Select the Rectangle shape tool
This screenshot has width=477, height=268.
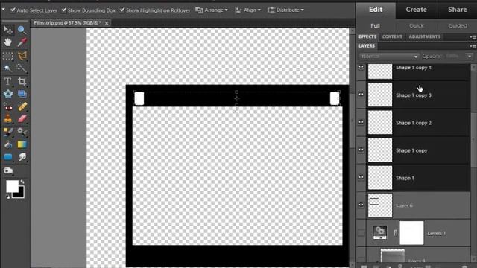point(8,157)
